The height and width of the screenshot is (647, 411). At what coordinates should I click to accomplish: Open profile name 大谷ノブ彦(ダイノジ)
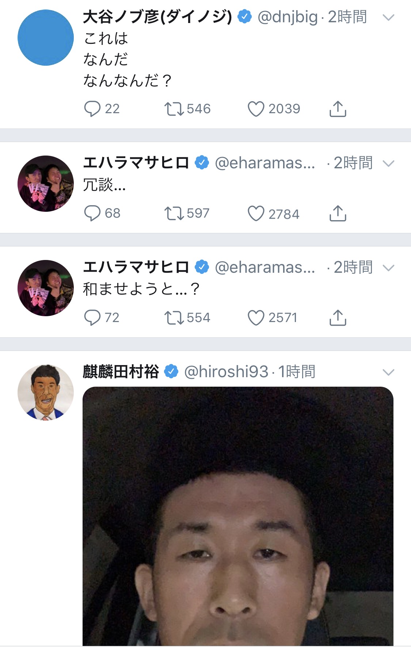click(x=157, y=17)
